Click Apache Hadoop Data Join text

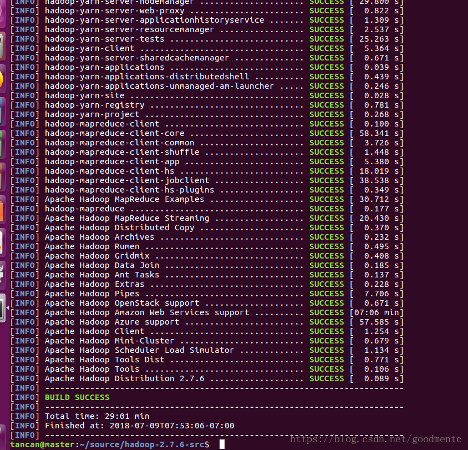click(102, 266)
